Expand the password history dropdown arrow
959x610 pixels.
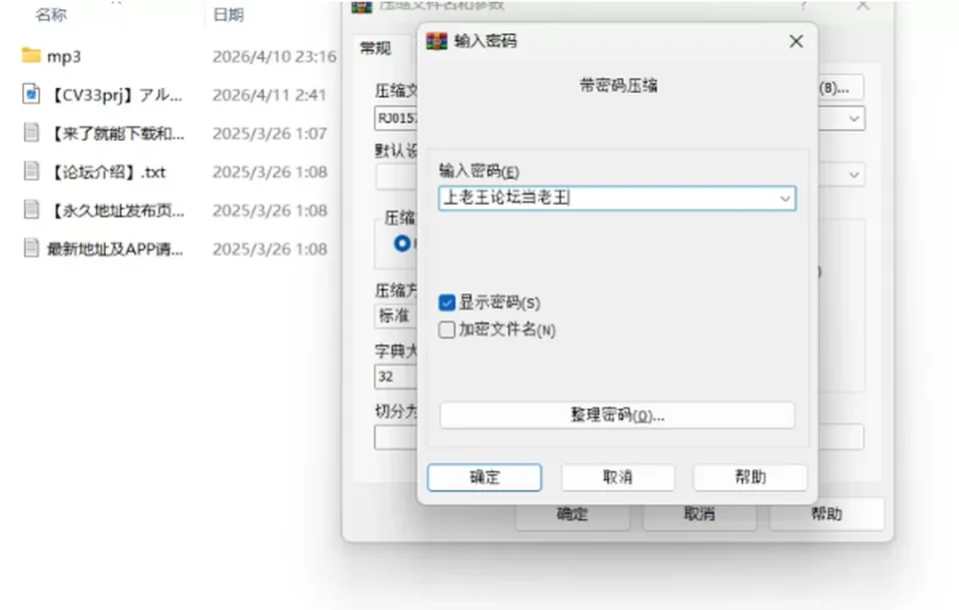click(x=785, y=199)
